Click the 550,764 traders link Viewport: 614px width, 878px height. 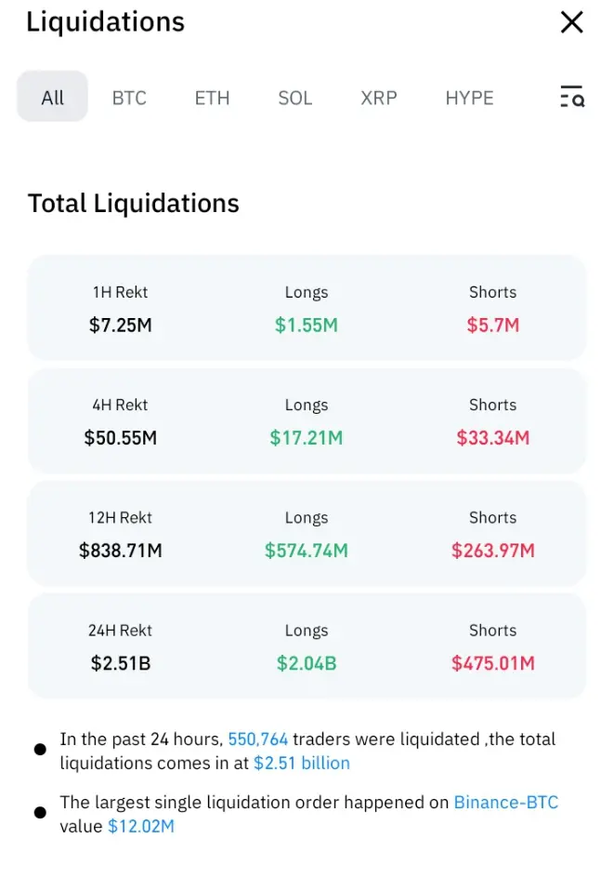(x=258, y=739)
